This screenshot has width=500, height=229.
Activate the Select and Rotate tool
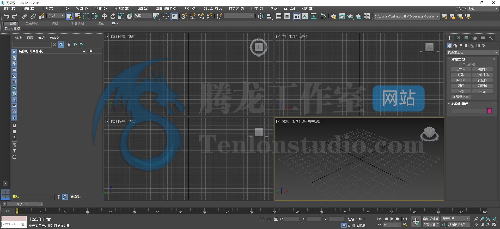113,16
